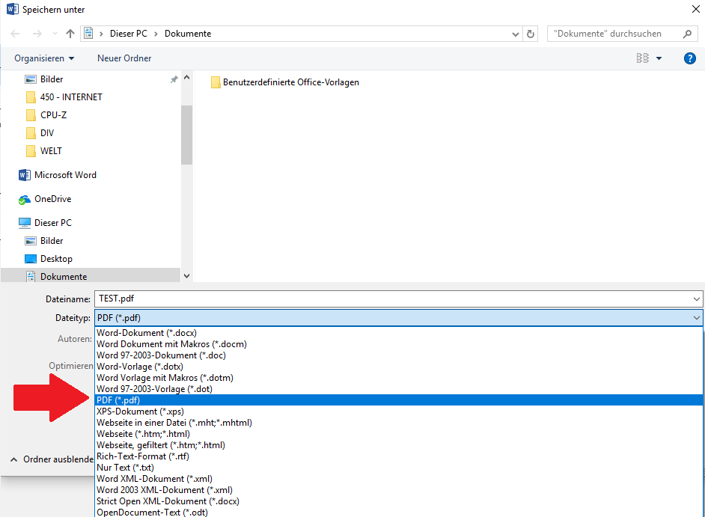The image size is (705, 517).
Task: Collapse folders with Ordner ausblenden
Action: point(52,459)
